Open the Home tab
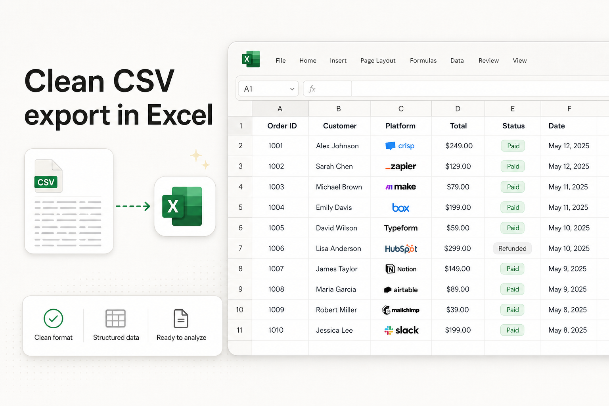Screen dimensions: 609x406 click(308, 61)
